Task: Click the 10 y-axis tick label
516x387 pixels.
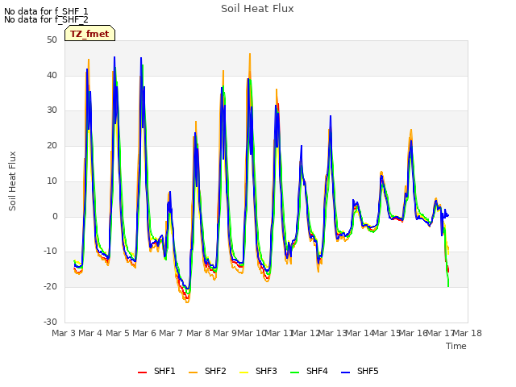Action: [52, 181]
